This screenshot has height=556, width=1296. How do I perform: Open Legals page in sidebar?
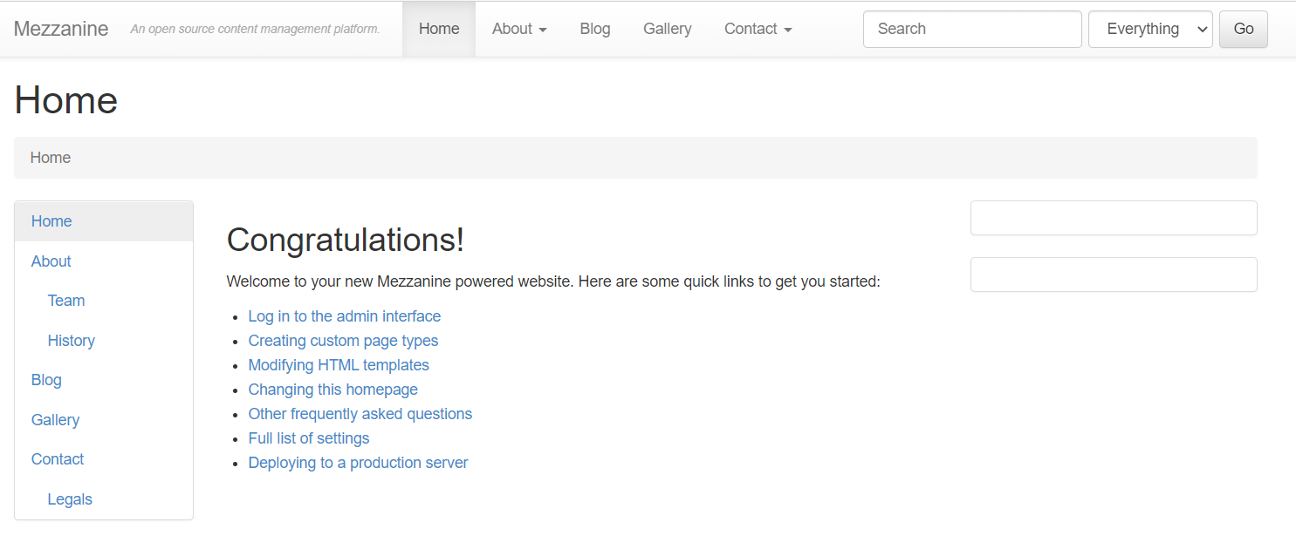(x=104, y=499)
